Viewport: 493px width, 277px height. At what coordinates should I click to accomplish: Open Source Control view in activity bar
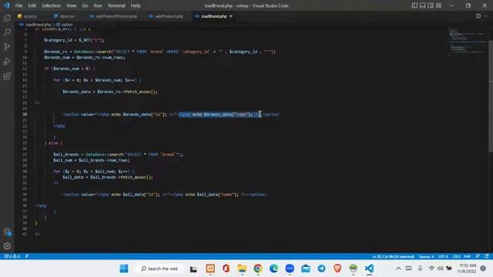(7, 47)
